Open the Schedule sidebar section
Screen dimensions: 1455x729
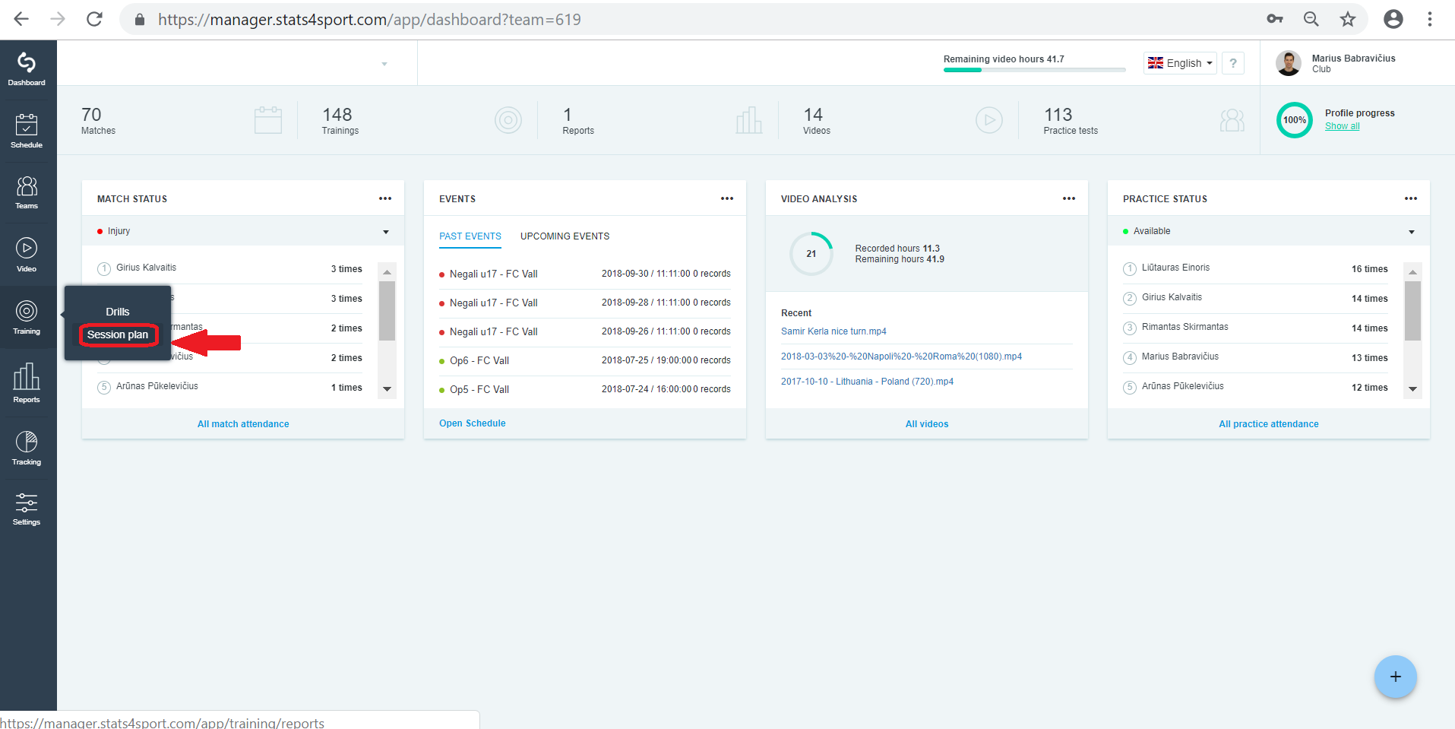27,131
